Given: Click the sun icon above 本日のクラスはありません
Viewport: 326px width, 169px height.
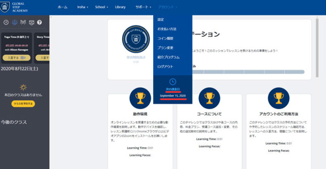Looking at the screenshot, I should click(x=23, y=87).
